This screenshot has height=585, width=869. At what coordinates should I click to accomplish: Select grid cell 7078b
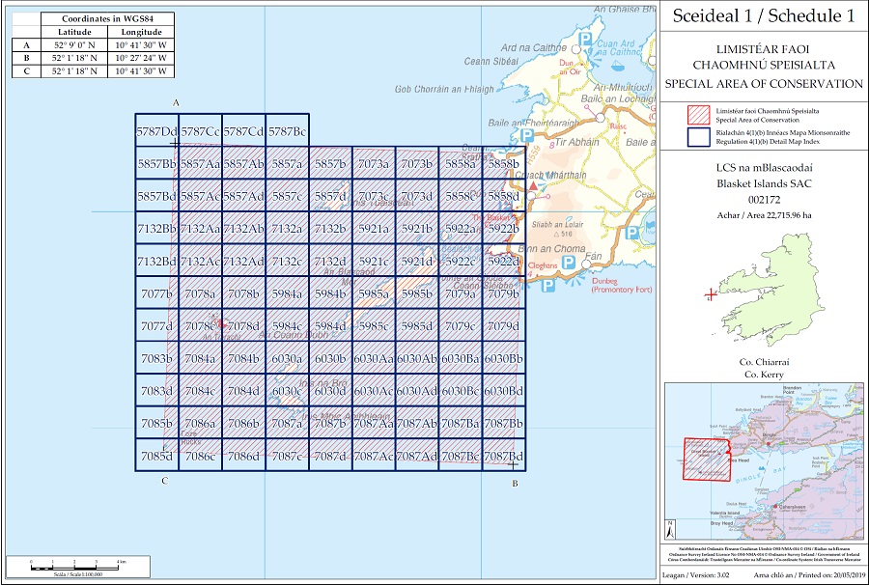pyautogui.click(x=243, y=293)
